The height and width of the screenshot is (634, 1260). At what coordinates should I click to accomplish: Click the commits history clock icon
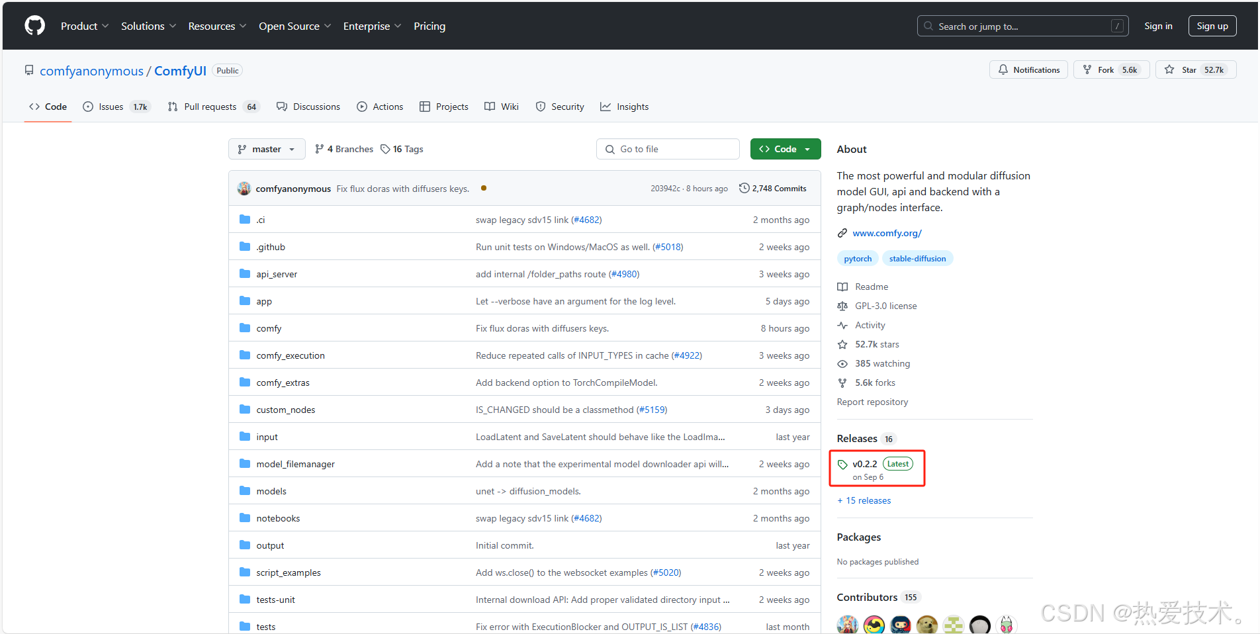coord(744,188)
